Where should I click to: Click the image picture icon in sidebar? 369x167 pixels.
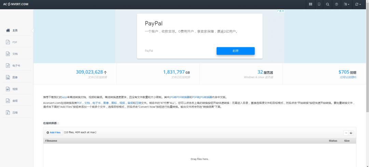point(8,77)
